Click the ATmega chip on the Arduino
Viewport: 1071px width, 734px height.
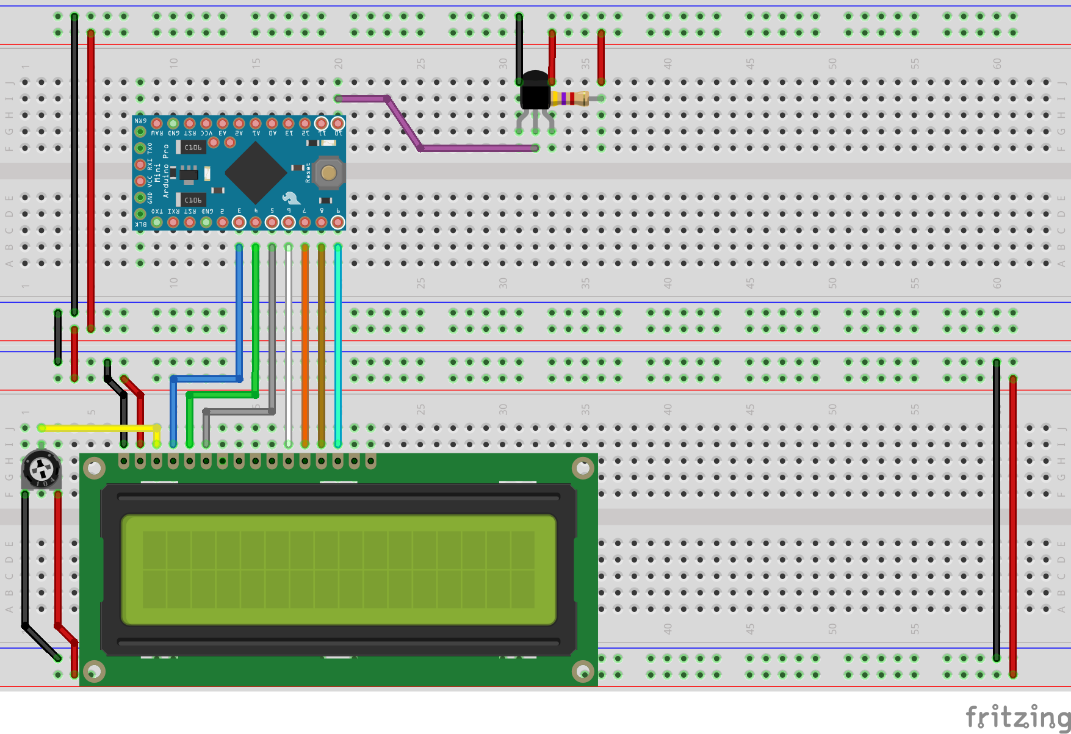(256, 173)
